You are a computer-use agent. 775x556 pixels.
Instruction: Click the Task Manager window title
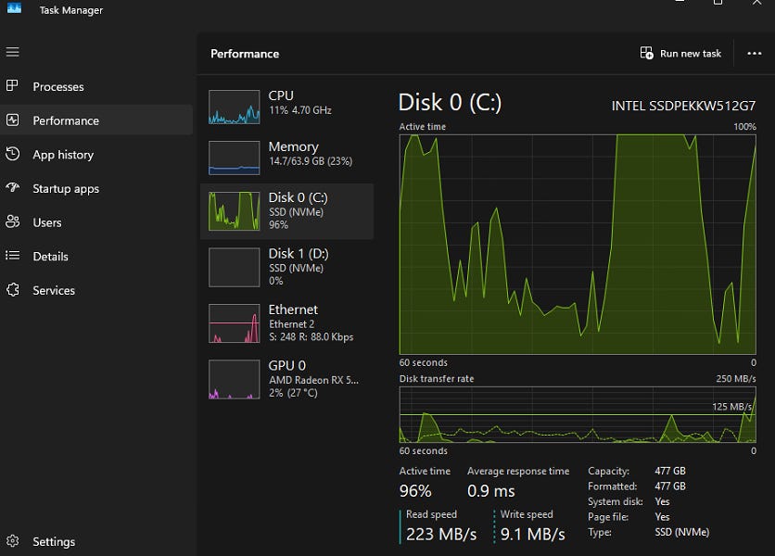[71, 10]
